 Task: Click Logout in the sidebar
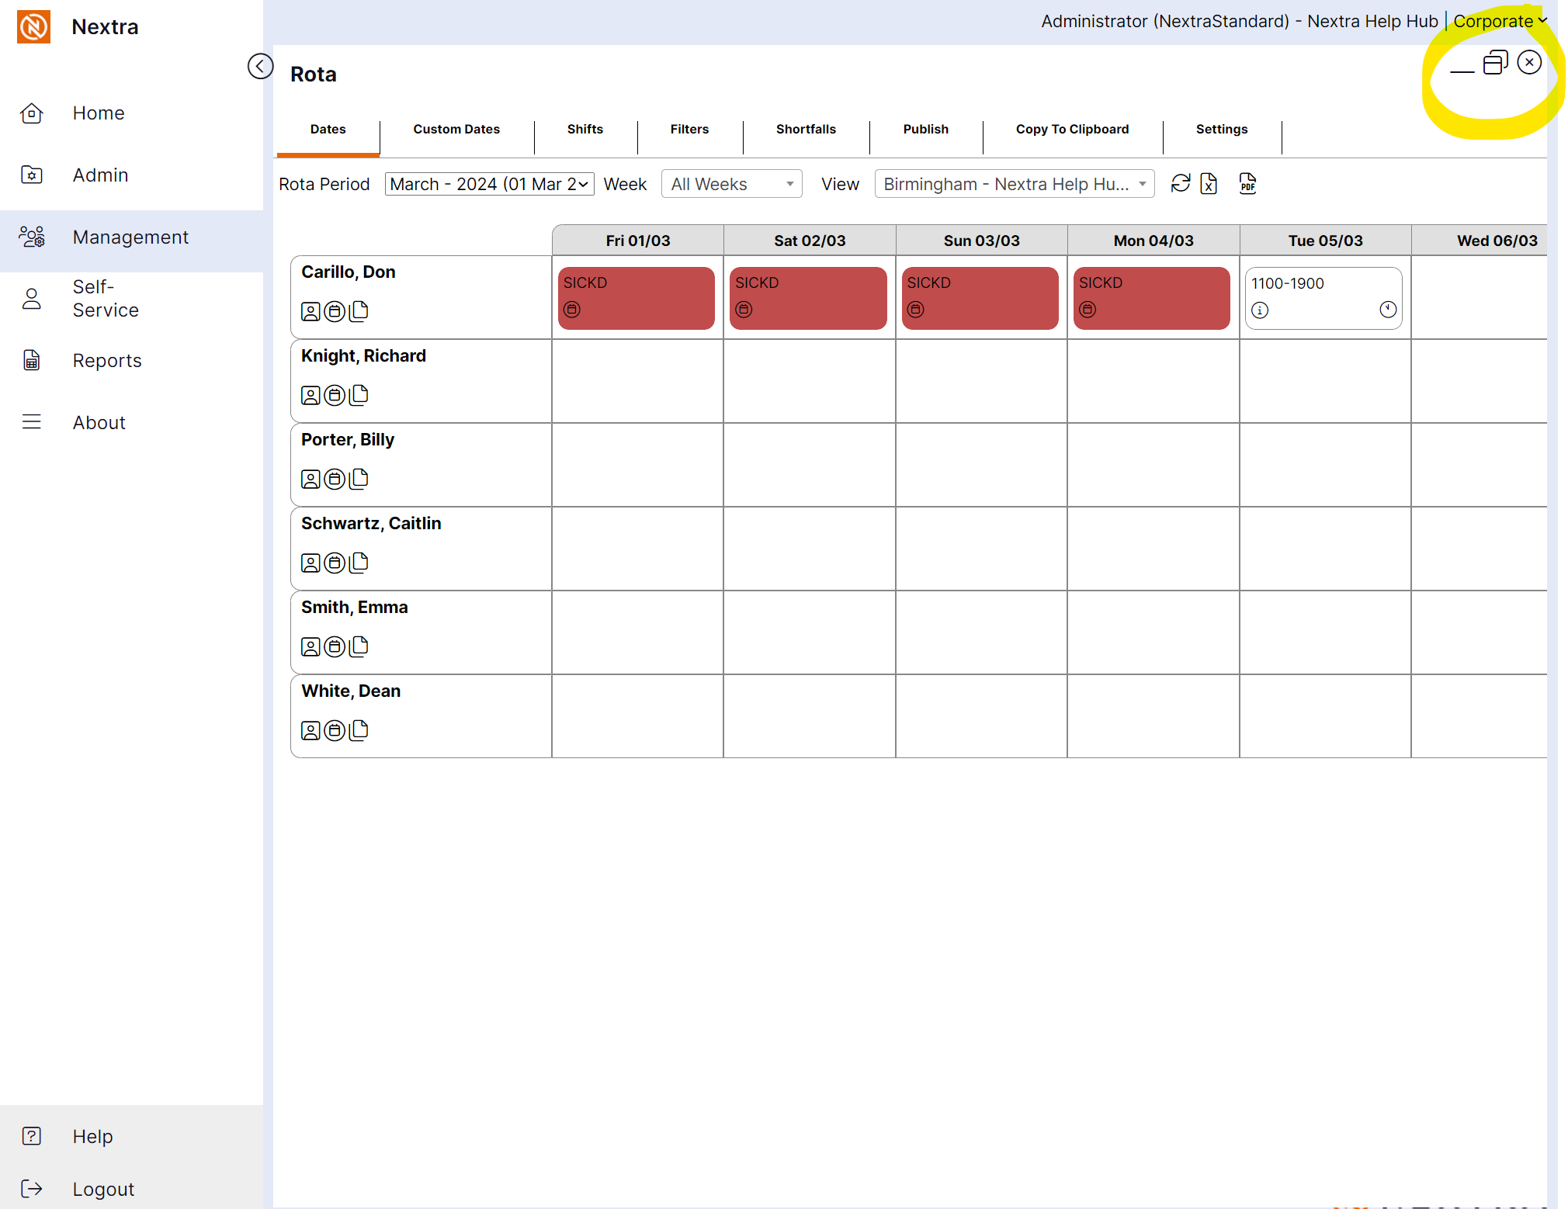103,1189
